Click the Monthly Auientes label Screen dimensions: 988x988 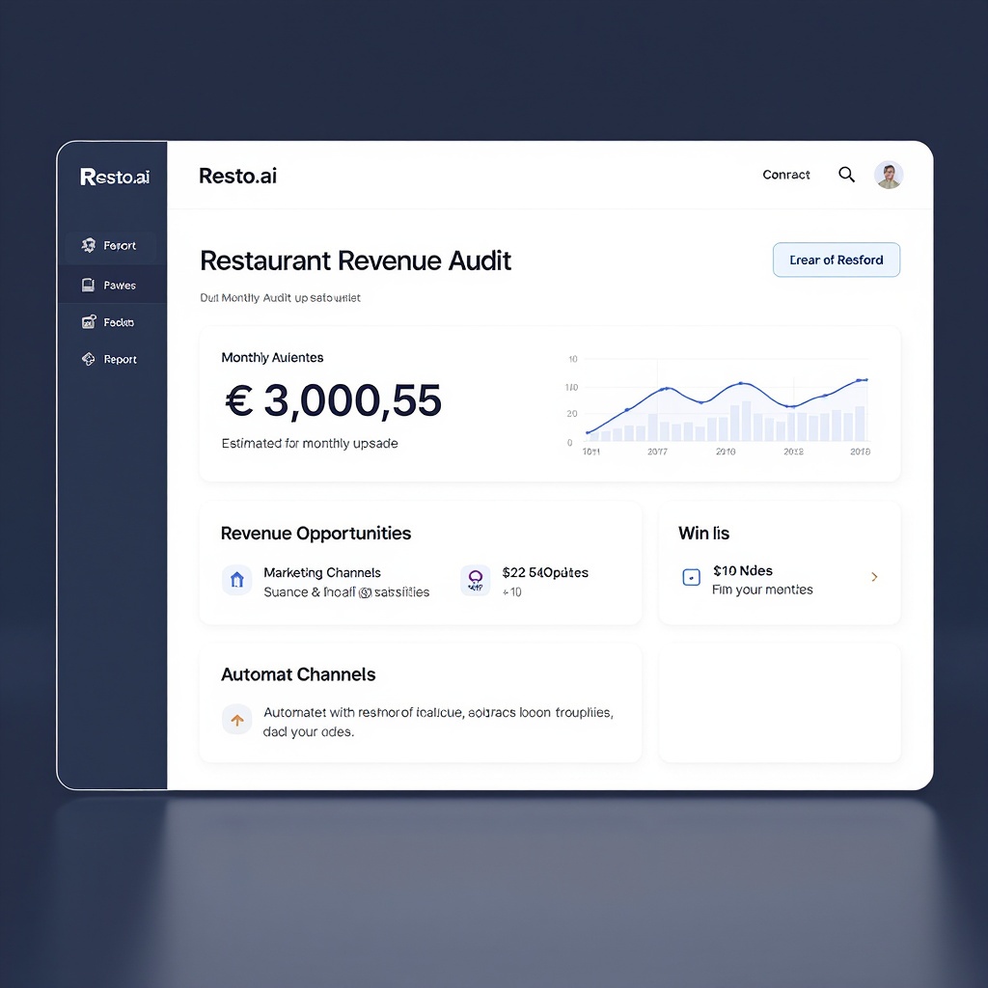[x=272, y=358]
